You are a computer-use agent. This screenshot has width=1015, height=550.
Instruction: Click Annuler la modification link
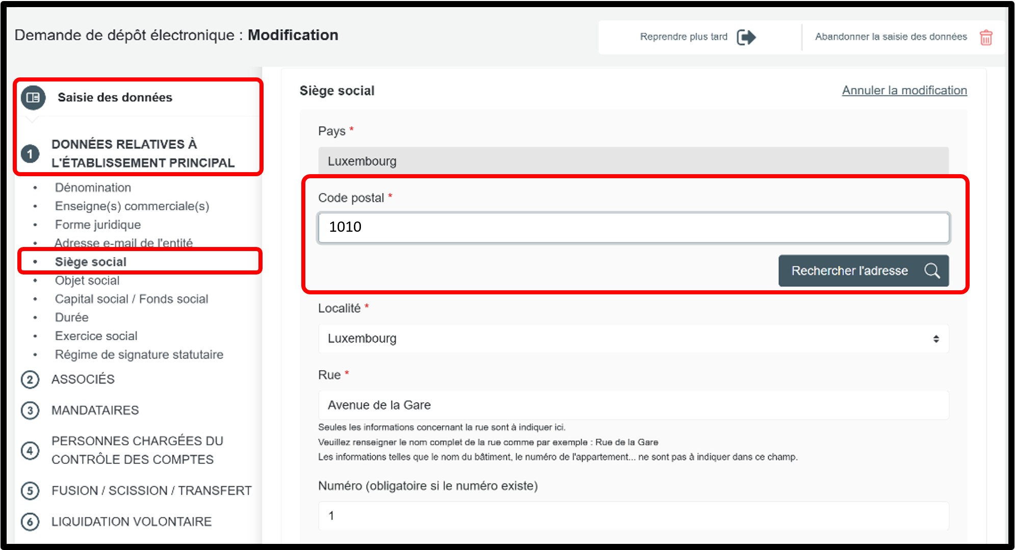coord(904,90)
